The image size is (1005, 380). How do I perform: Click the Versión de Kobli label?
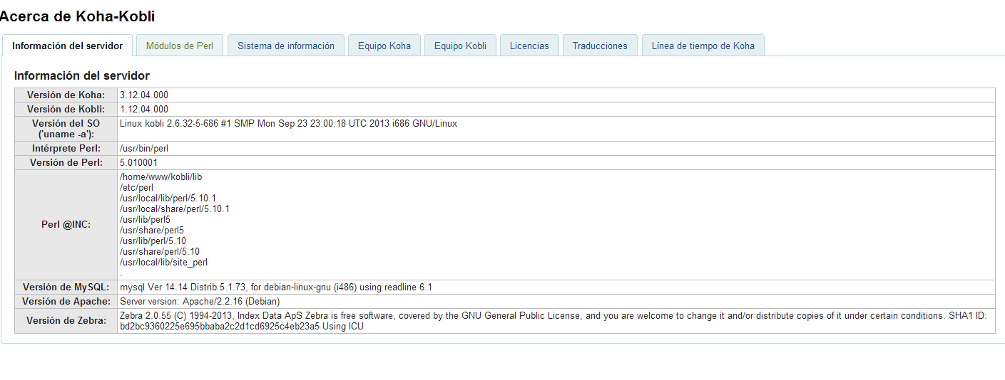(x=66, y=109)
